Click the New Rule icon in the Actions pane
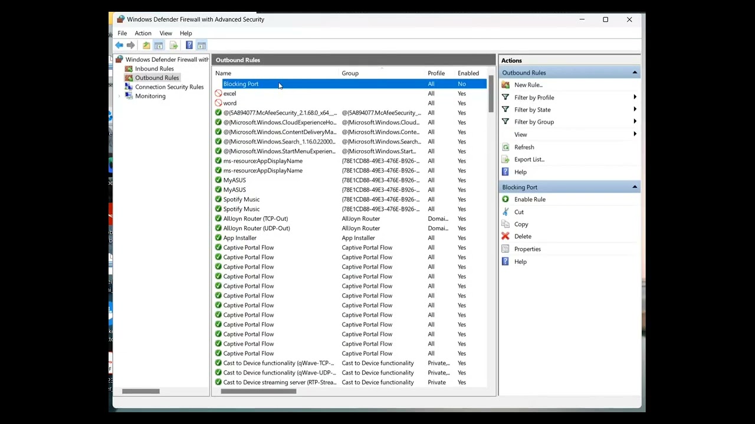This screenshot has height=424, width=755. click(x=505, y=85)
